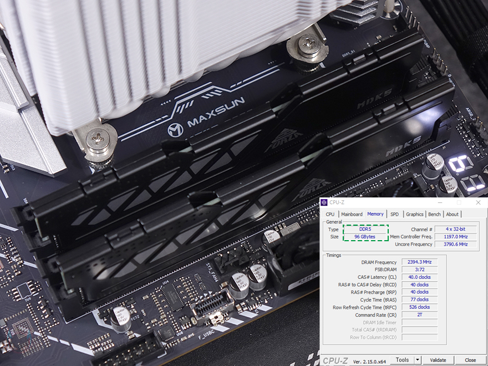Click the CPU-Z app icon in title bar
Image resolution: width=488 pixels, height=366 pixels.
[324, 202]
